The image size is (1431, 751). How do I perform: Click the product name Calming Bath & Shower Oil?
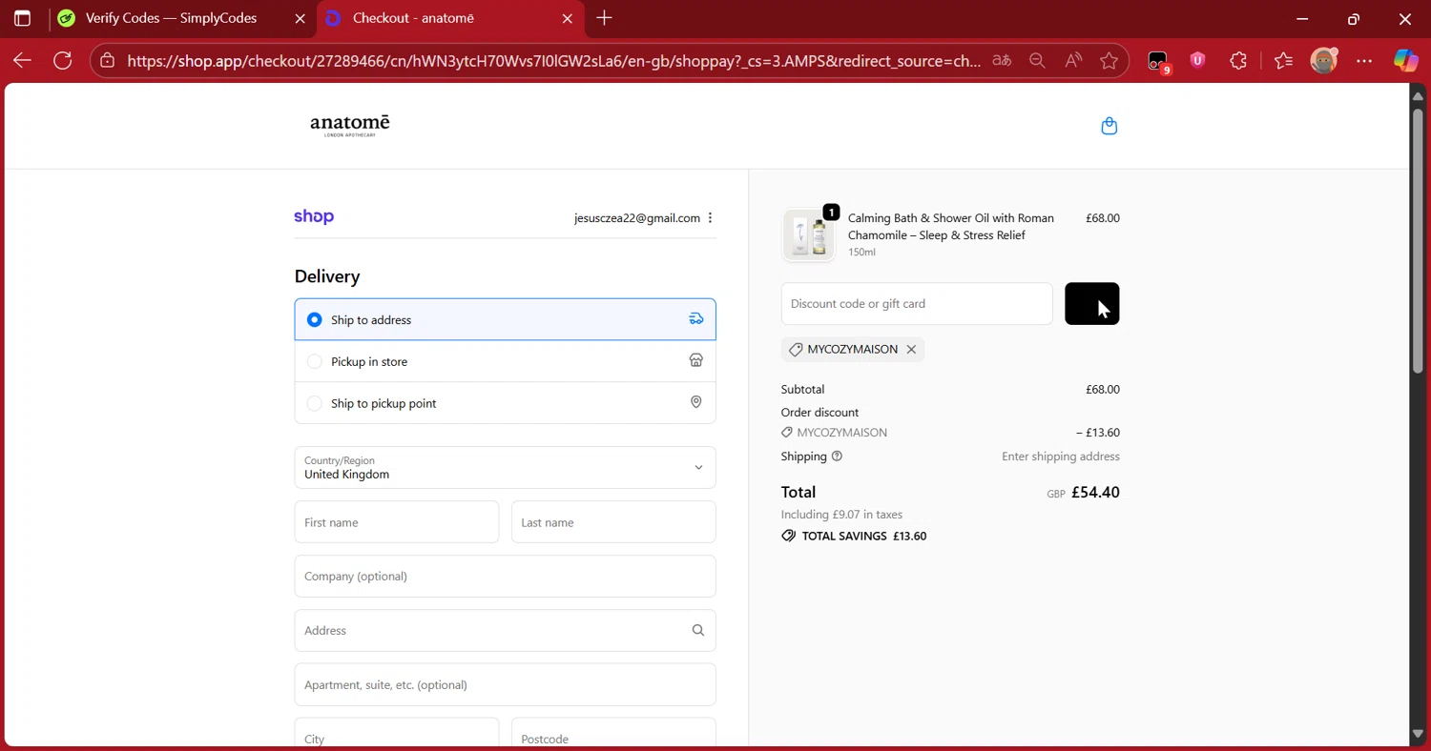pos(951,227)
